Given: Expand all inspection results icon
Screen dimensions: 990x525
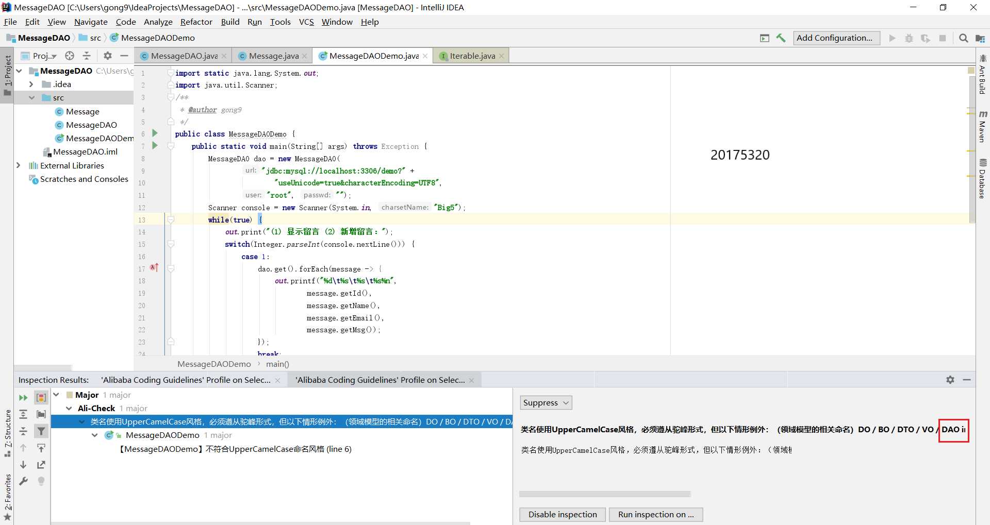Looking at the screenshot, I should pos(23,414).
